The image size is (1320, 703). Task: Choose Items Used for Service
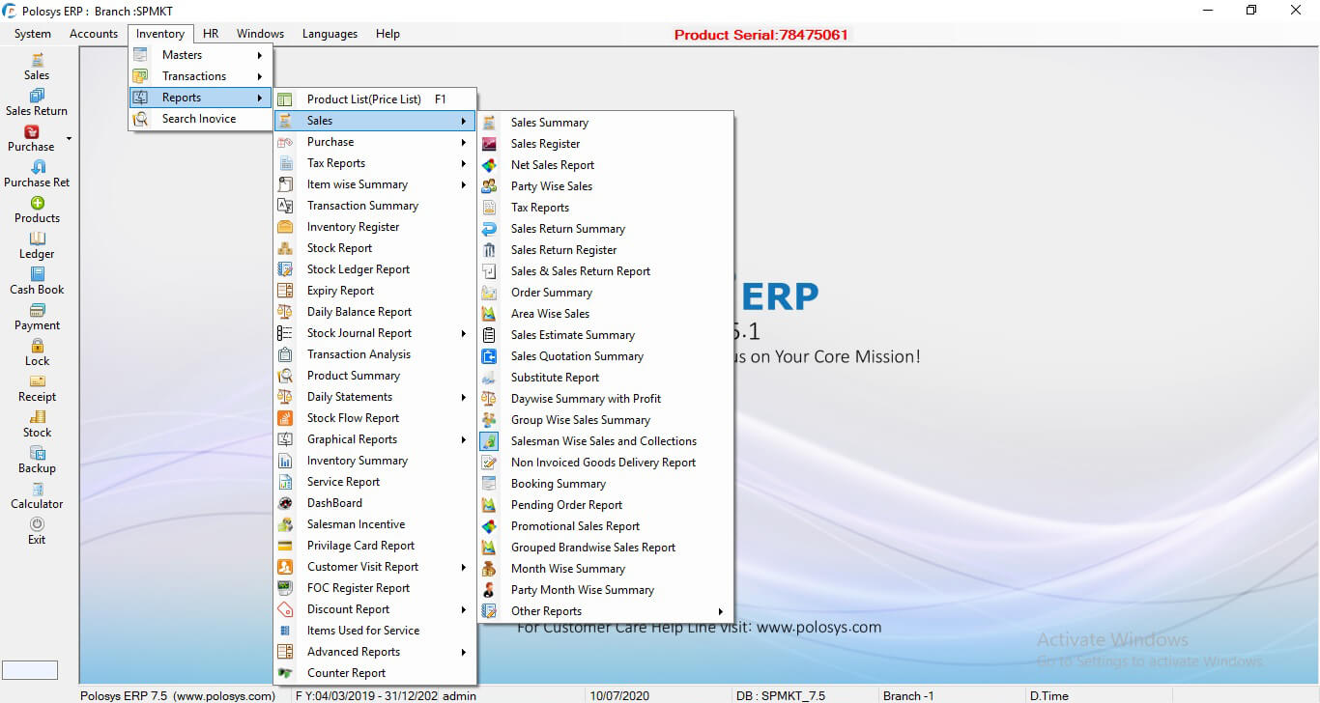(376, 631)
